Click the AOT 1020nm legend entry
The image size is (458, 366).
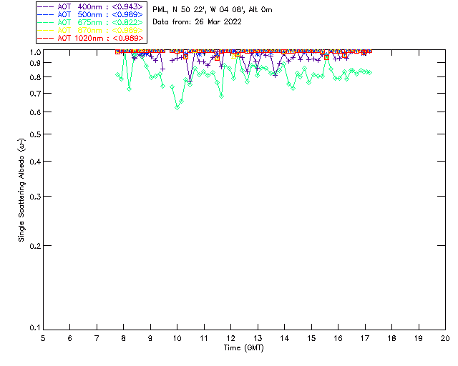(x=90, y=38)
